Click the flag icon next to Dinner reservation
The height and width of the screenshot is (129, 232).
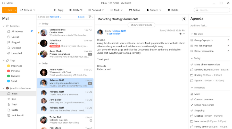(x=228, y=51)
